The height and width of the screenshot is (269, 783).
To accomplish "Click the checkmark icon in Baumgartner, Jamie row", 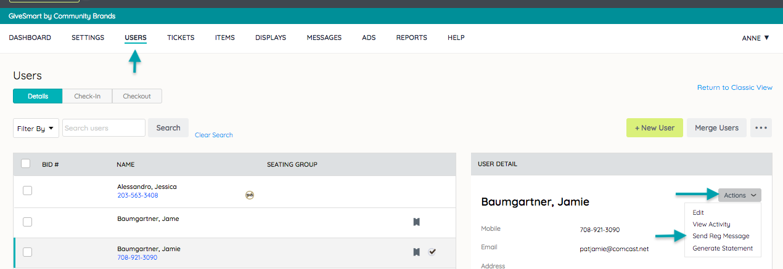I will click(x=432, y=252).
